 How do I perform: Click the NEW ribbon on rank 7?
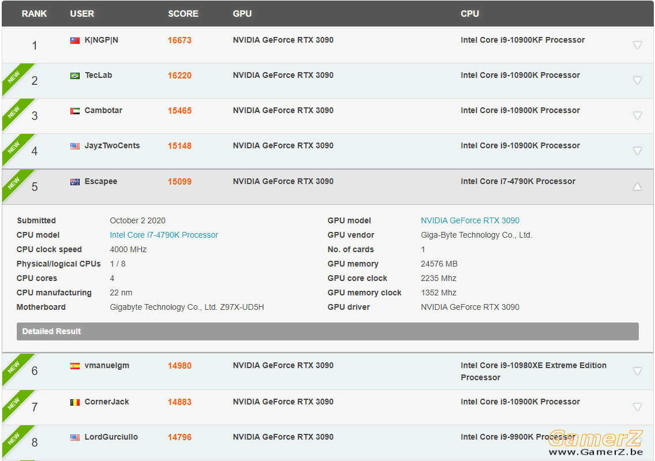click(14, 403)
